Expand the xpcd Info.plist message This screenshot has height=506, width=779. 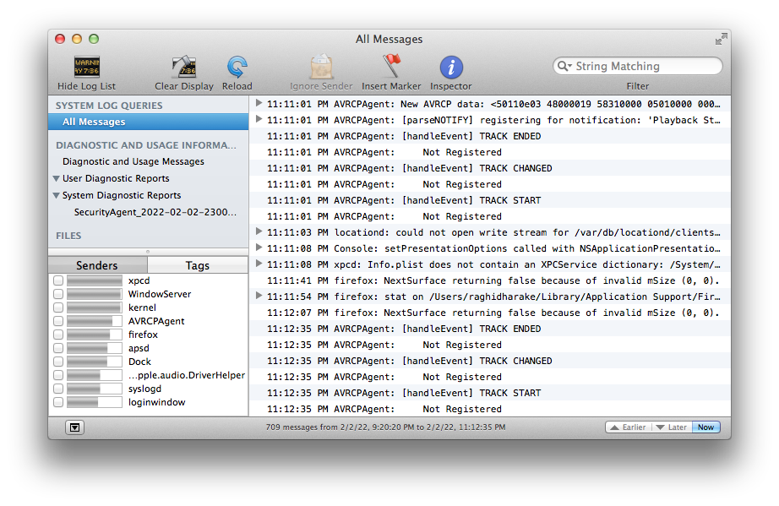click(259, 264)
